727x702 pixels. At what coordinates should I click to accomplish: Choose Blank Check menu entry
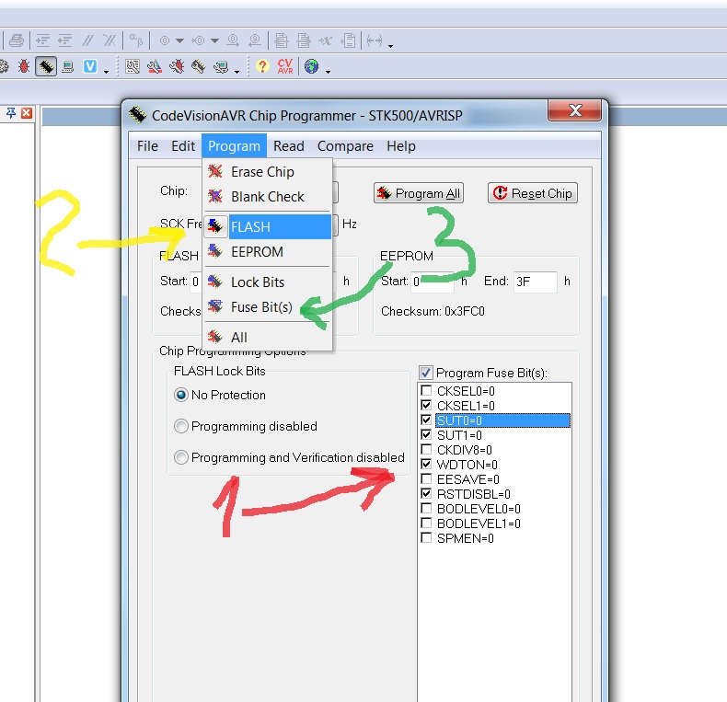[268, 197]
